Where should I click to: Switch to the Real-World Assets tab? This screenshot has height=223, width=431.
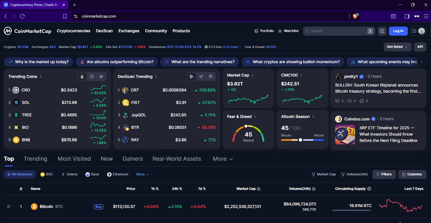pos(177,159)
